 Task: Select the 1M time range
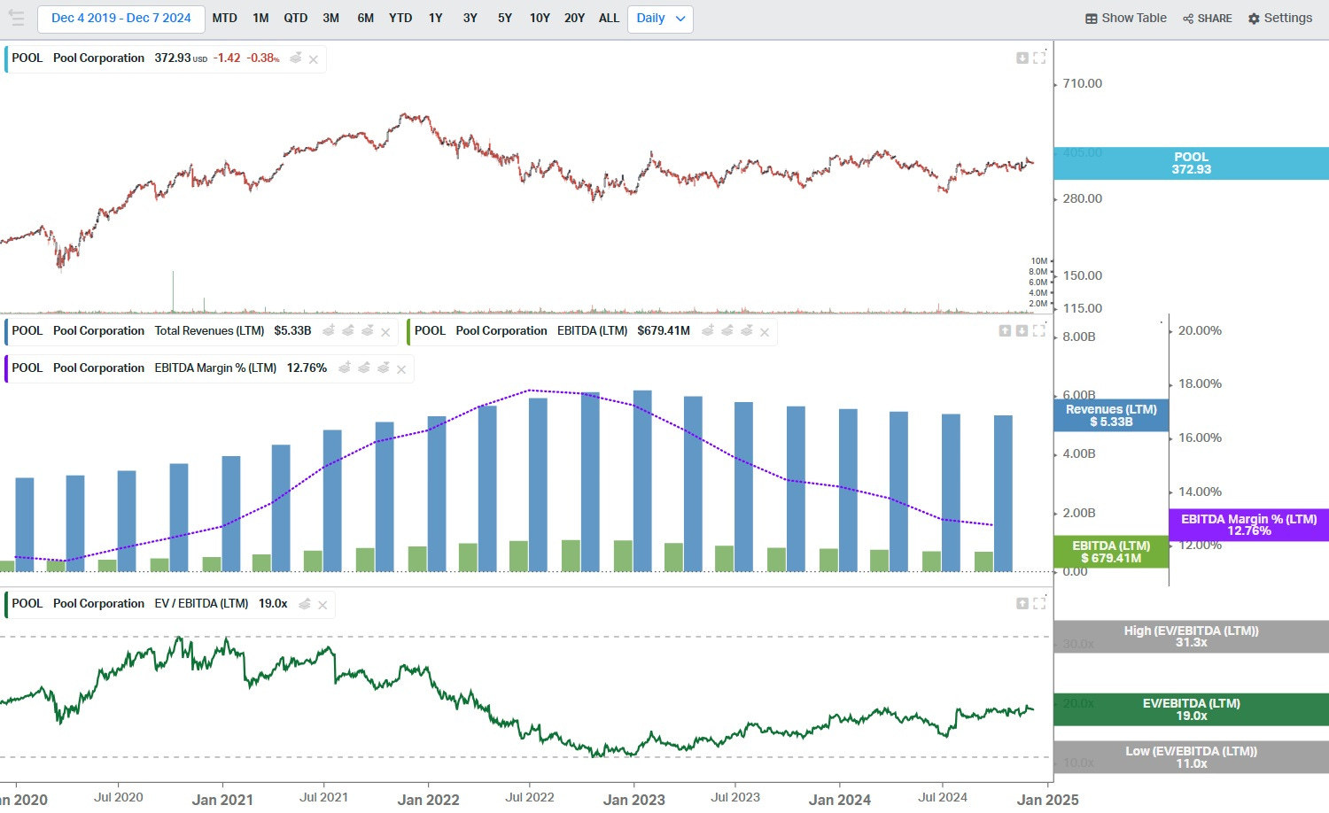(260, 19)
